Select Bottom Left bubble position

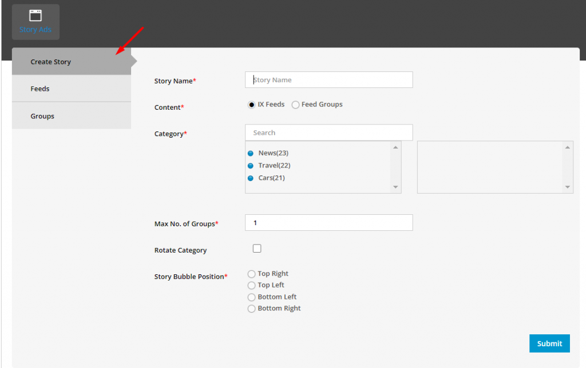(252, 298)
